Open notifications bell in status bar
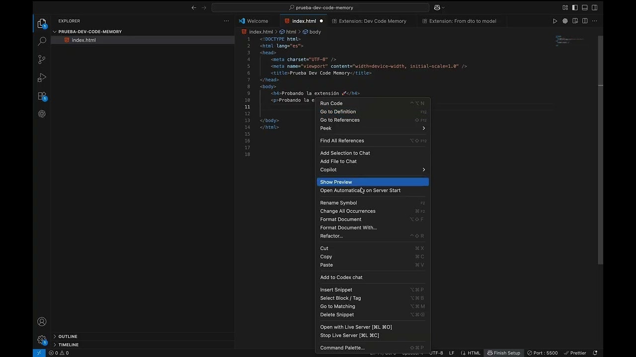 tap(595, 353)
